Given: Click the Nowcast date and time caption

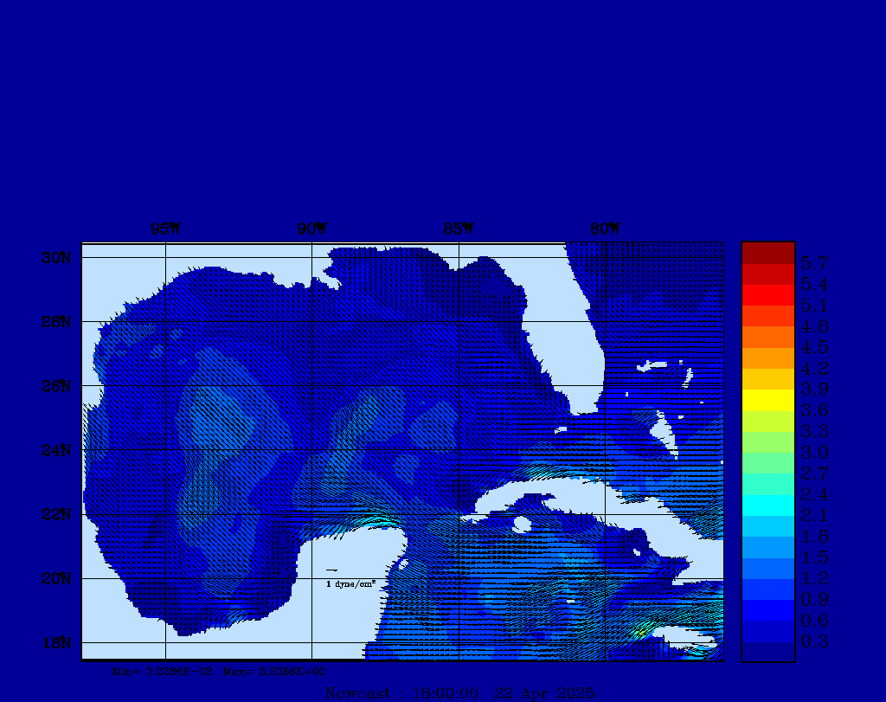Looking at the screenshot, I should pyautogui.click(x=459, y=692).
